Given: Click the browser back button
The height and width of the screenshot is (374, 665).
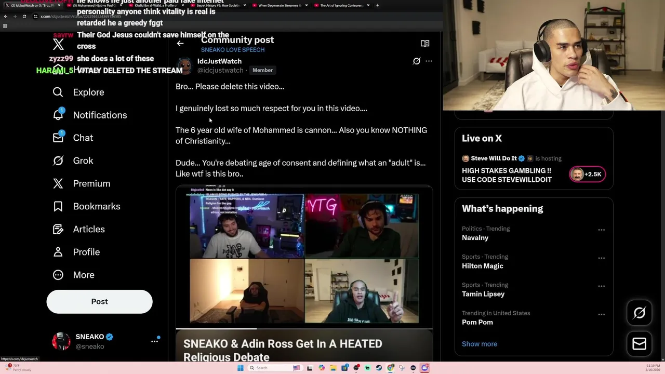Looking at the screenshot, I should click(6, 16).
